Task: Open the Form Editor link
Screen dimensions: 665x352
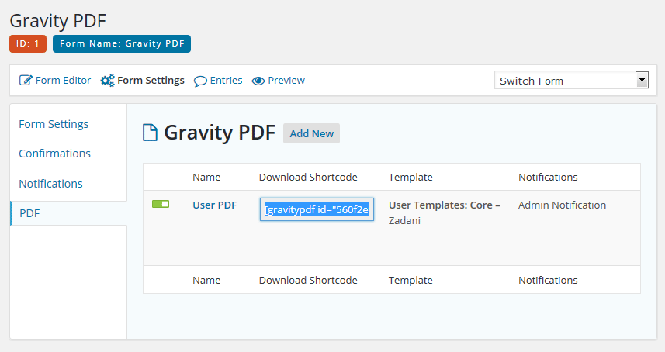Action: point(63,80)
